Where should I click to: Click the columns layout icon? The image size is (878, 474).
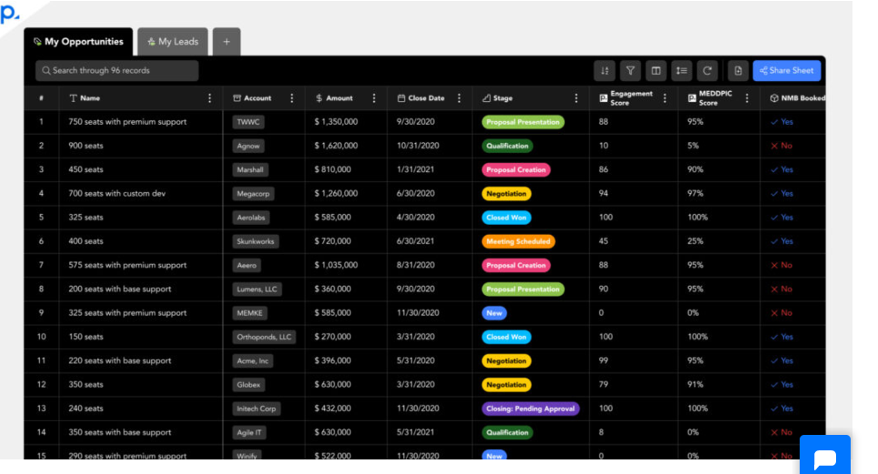tap(657, 71)
